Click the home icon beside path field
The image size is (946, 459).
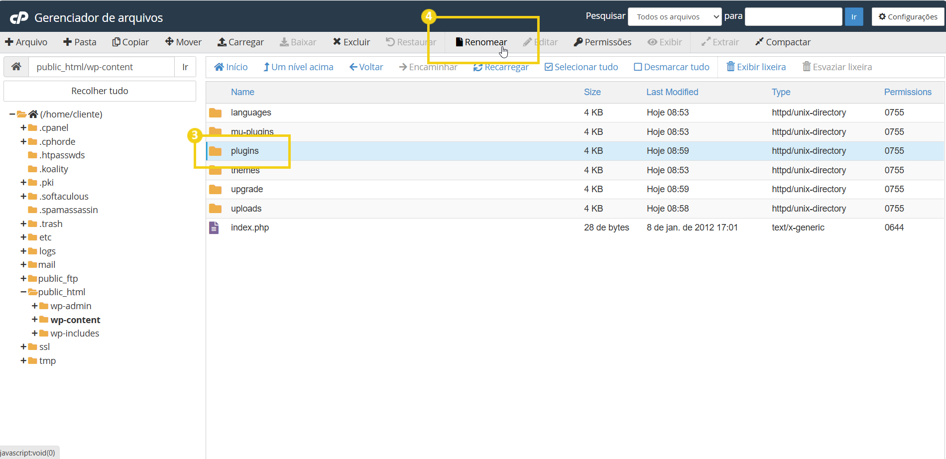16,67
